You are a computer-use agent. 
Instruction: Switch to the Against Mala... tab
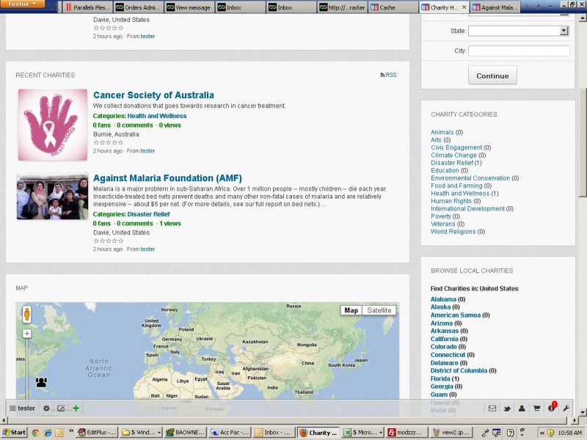(495, 7)
